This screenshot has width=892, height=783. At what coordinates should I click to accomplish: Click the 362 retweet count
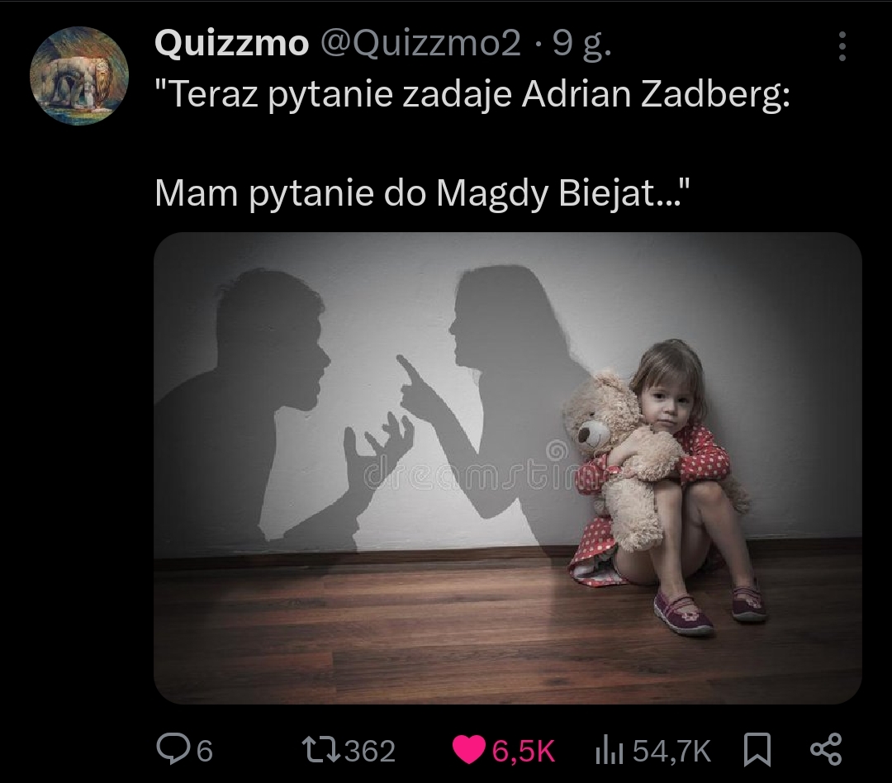tap(370, 751)
